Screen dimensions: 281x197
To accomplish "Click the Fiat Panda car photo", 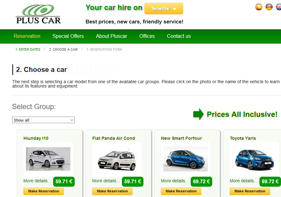I will pos(117,159).
